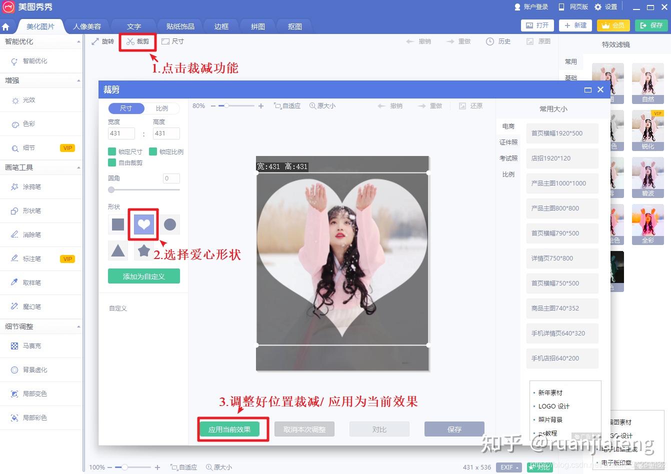The height and width of the screenshot is (474, 671).
Task: Switch crop mode to 尺寸
Action: (126, 108)
